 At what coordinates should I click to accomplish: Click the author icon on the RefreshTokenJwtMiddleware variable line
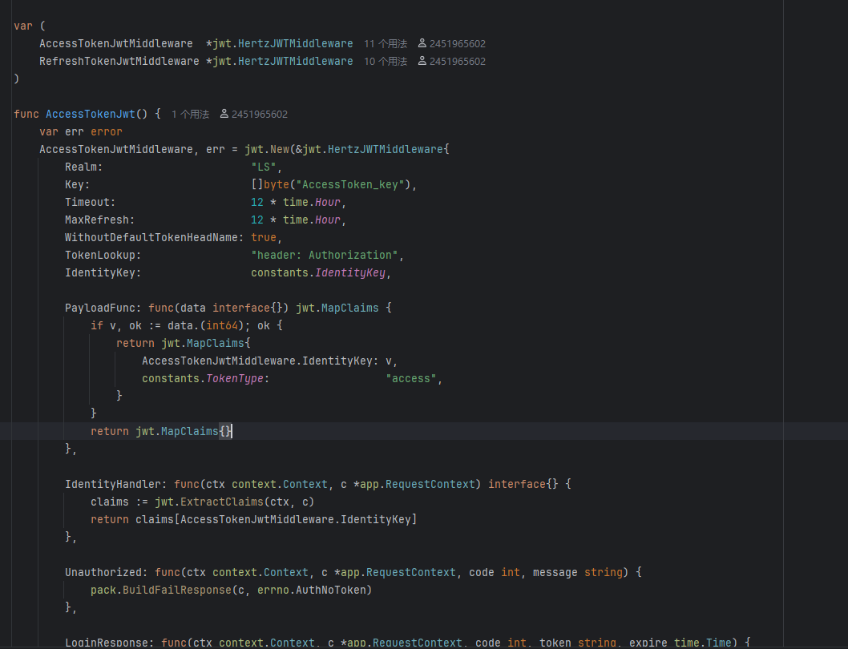click(x=422, y=61)
